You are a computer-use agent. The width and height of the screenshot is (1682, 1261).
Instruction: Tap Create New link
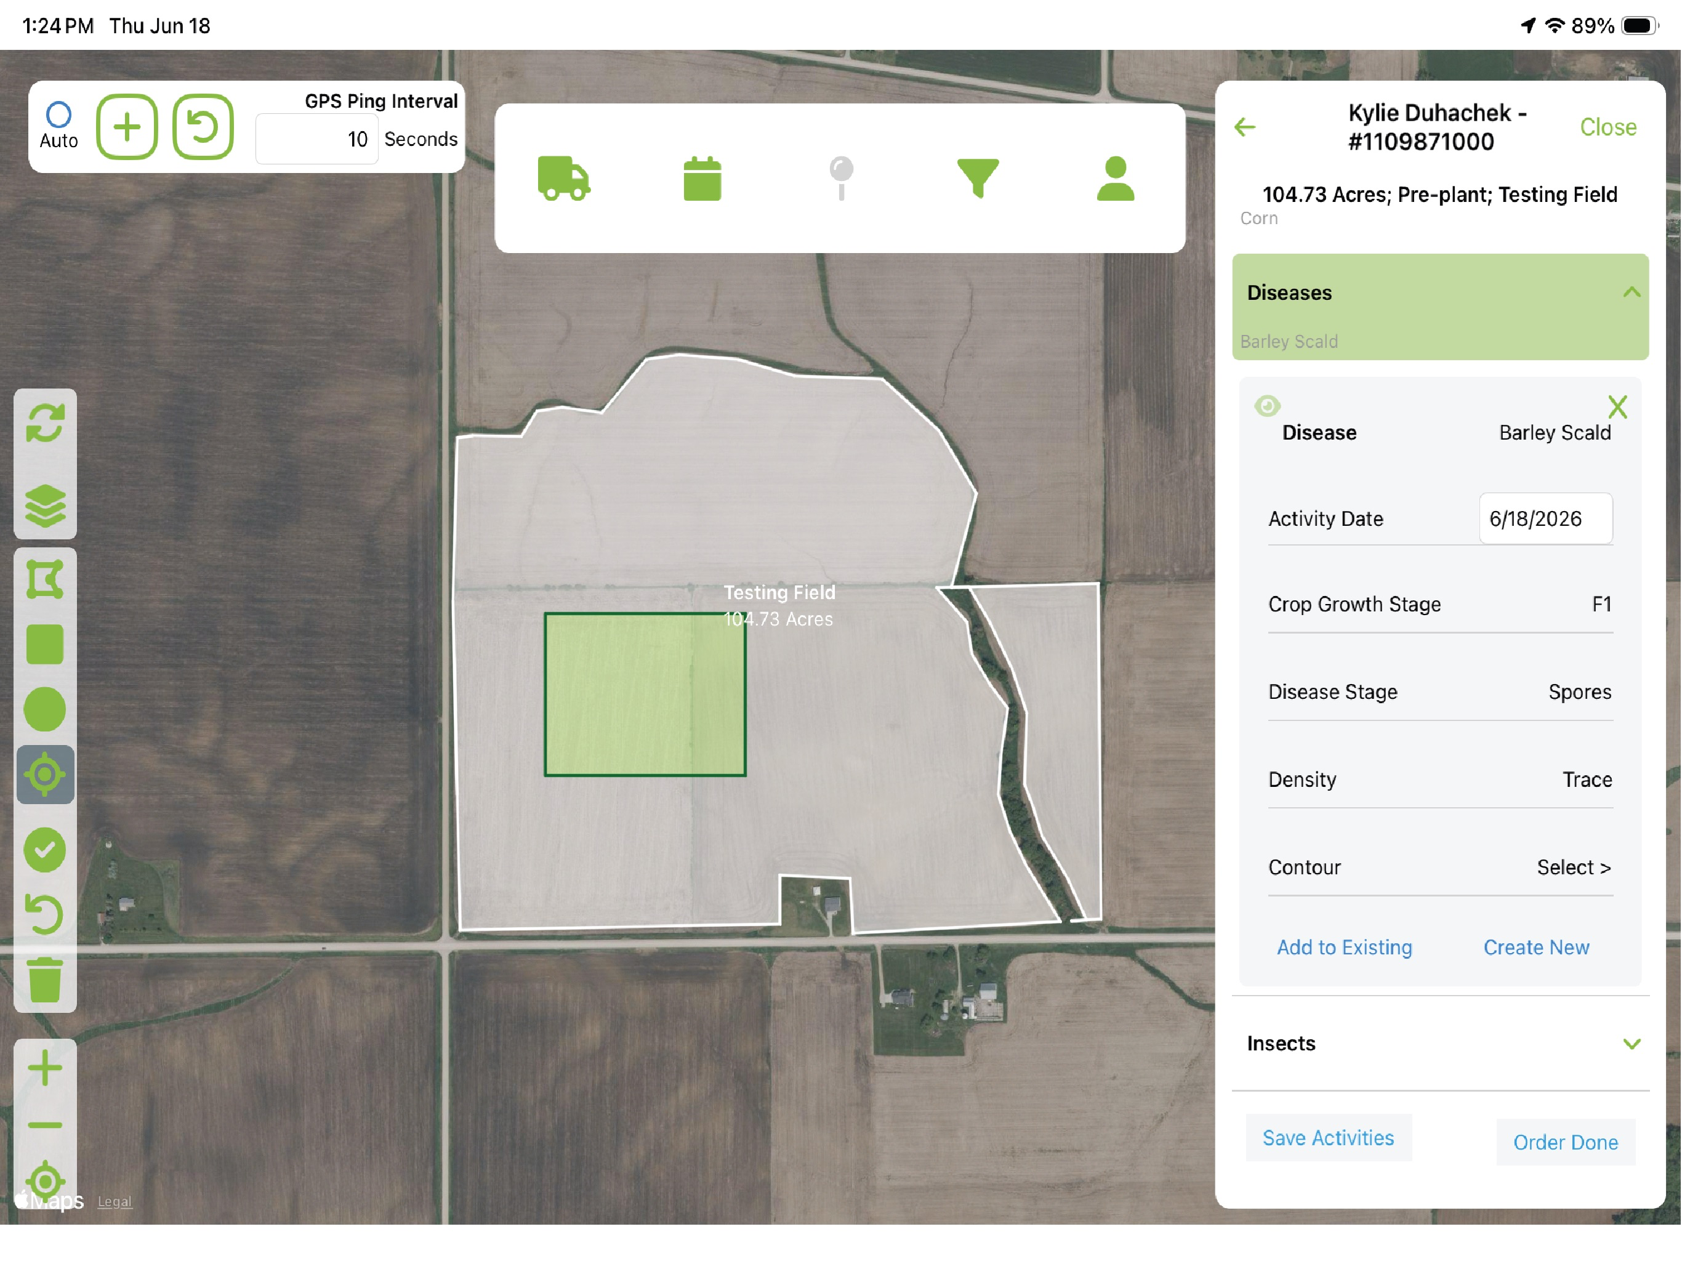(1536, 947)
